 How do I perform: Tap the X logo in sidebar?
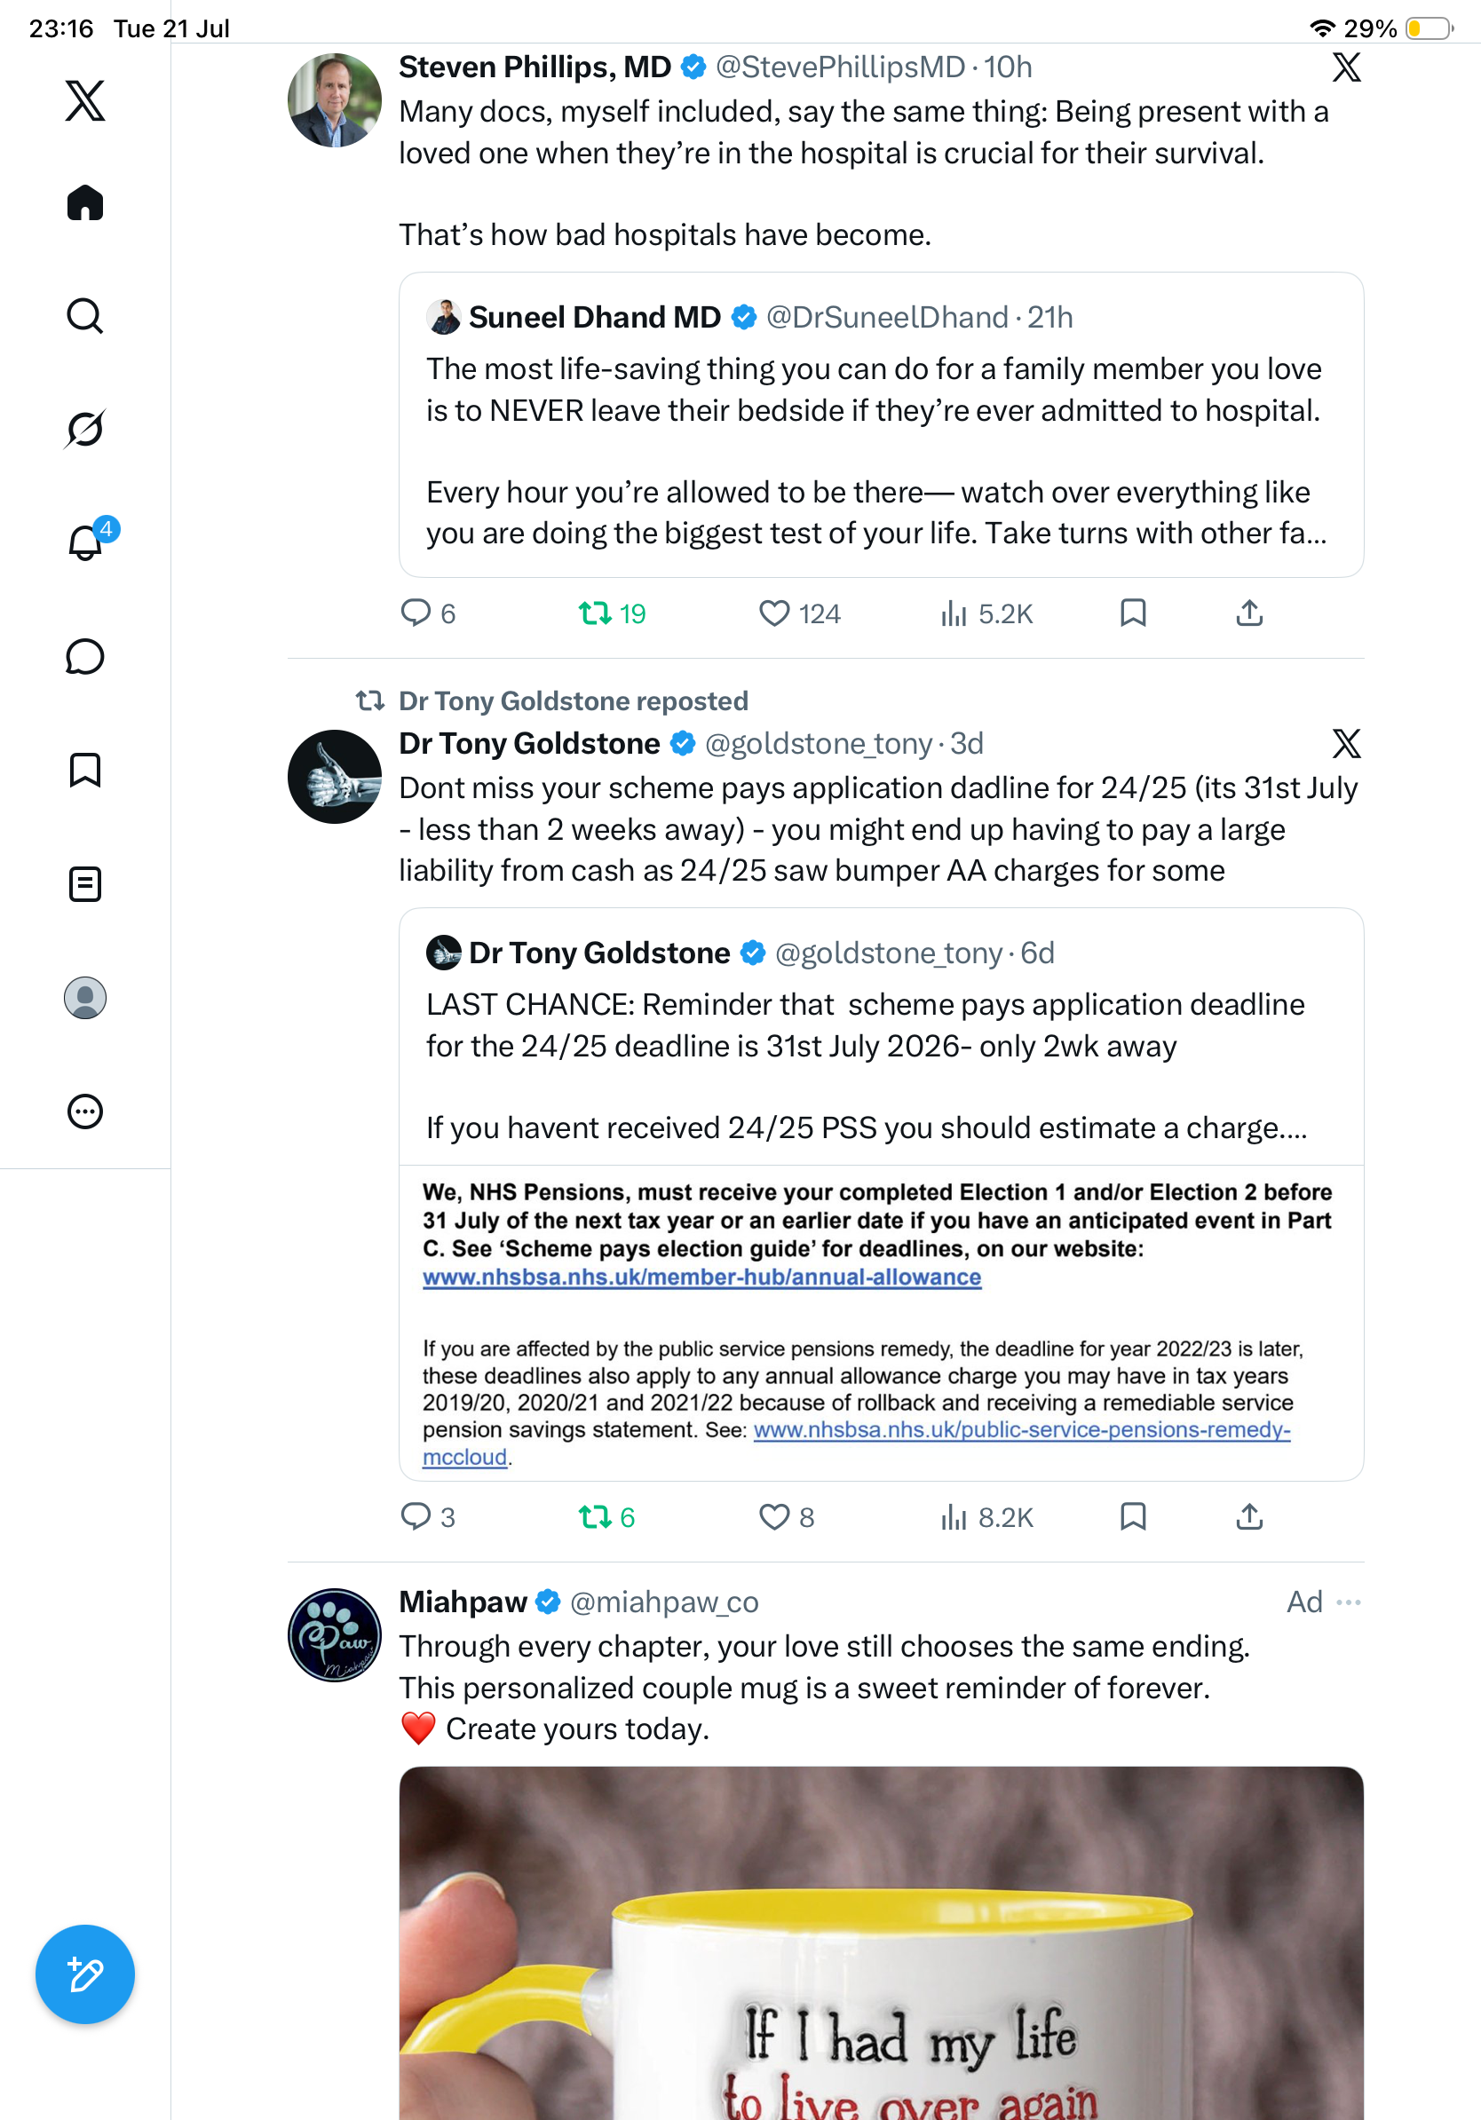click(85, 99)
